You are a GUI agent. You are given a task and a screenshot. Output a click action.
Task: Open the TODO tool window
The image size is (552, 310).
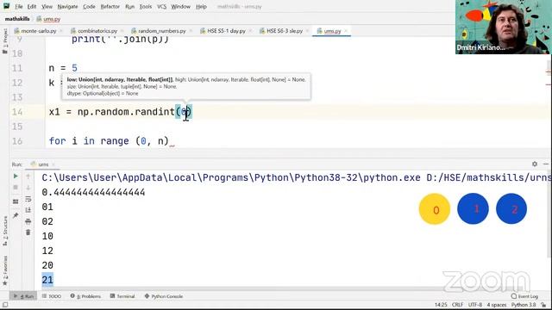[52, 296]
